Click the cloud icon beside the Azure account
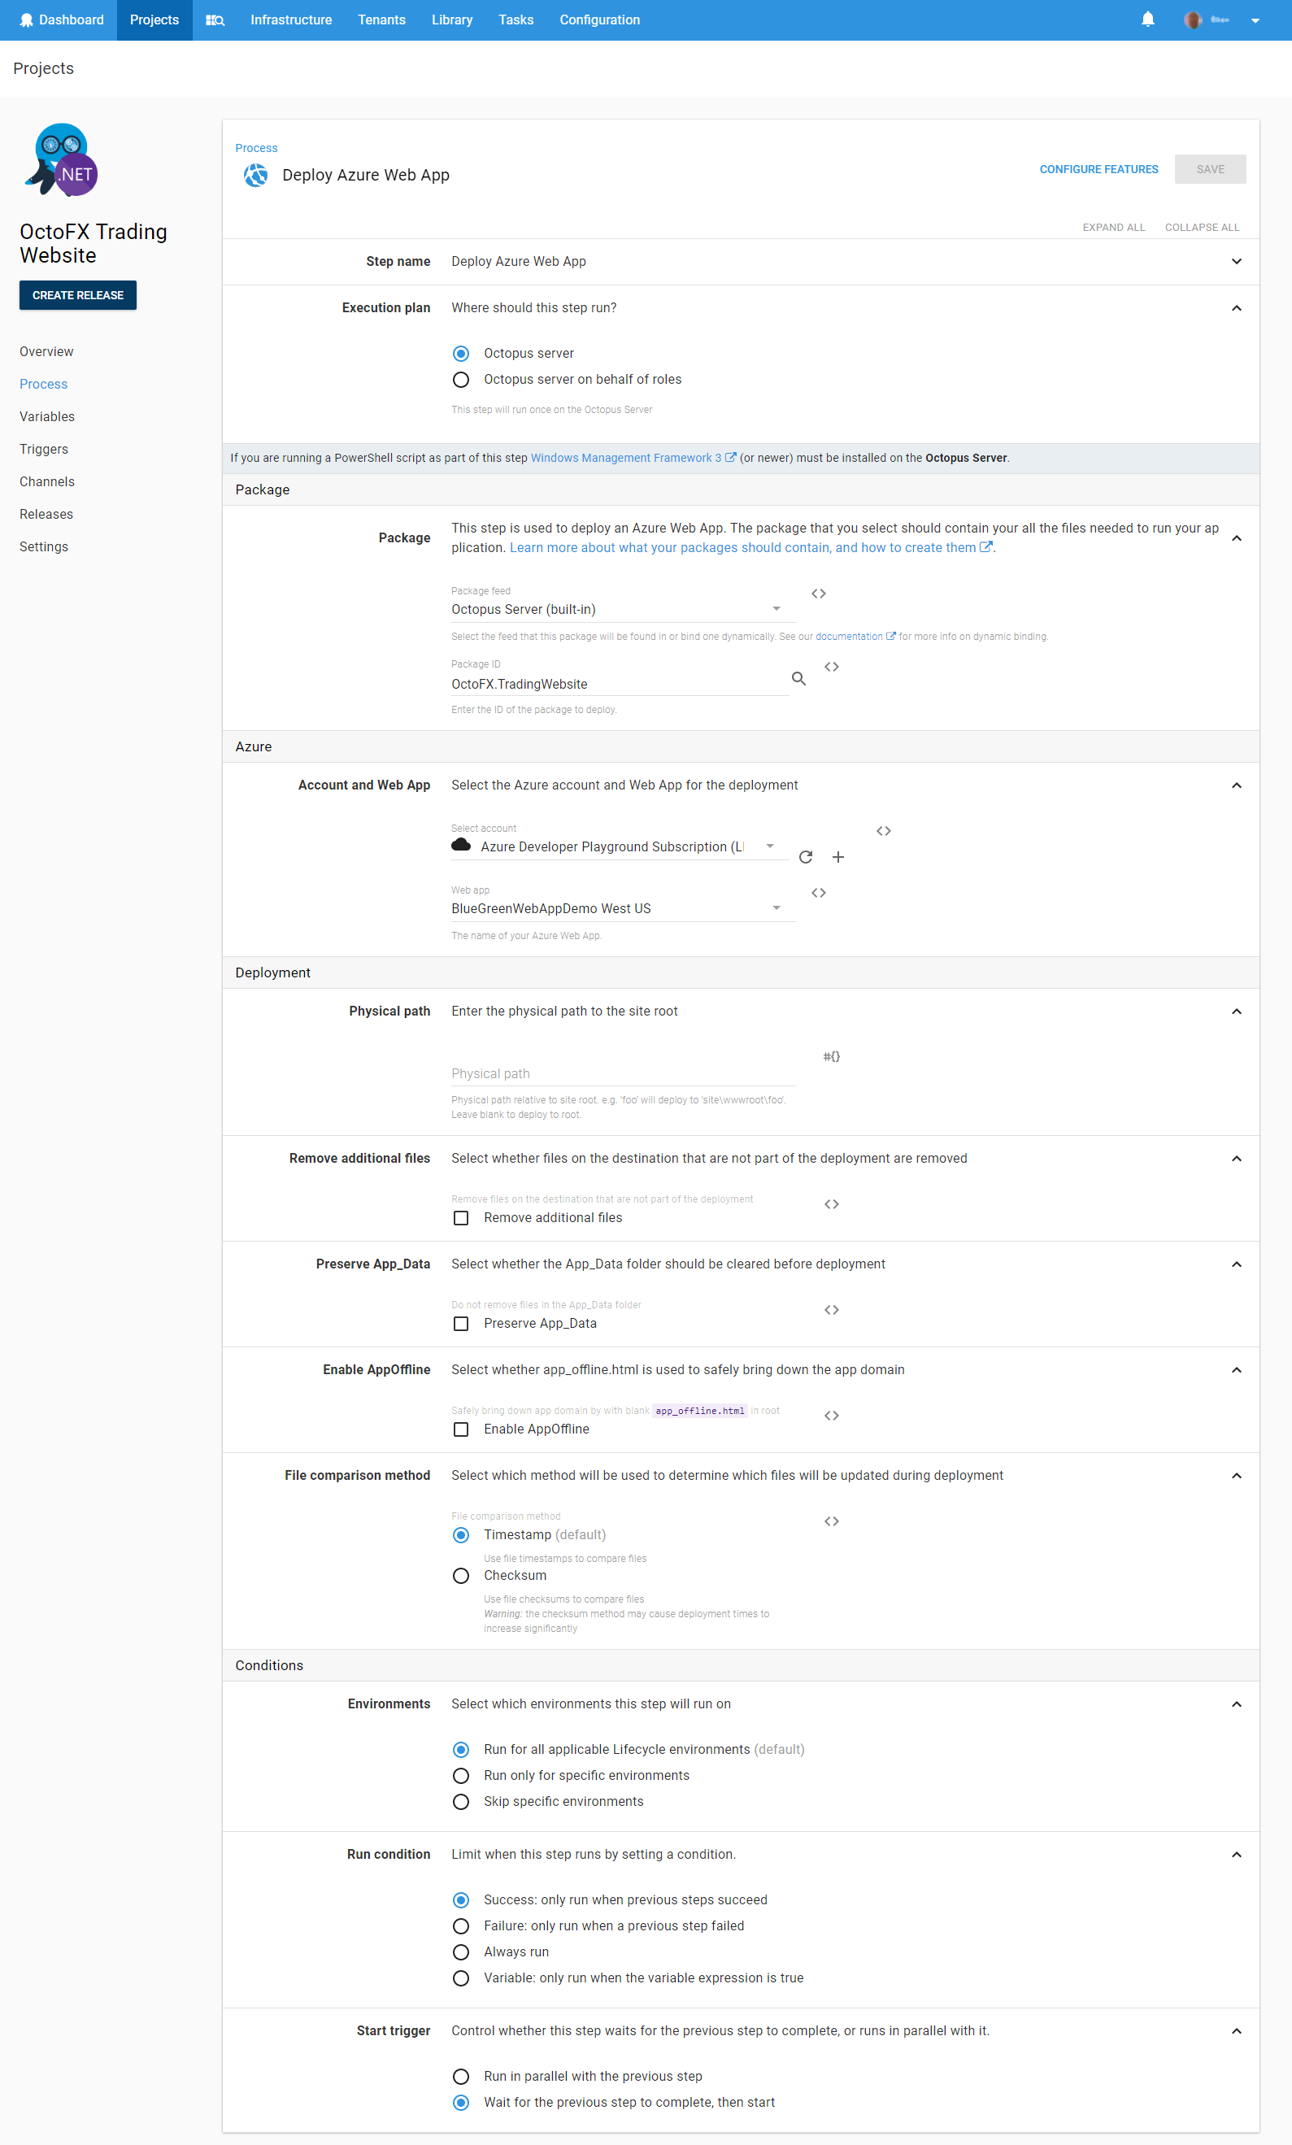Viewport: 1292px width, 2145px height. coord(462,846)
